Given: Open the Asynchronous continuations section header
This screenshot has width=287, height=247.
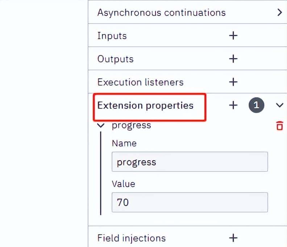Looking at the screenshot, I should pyautogui.click(x=161, y=12).
